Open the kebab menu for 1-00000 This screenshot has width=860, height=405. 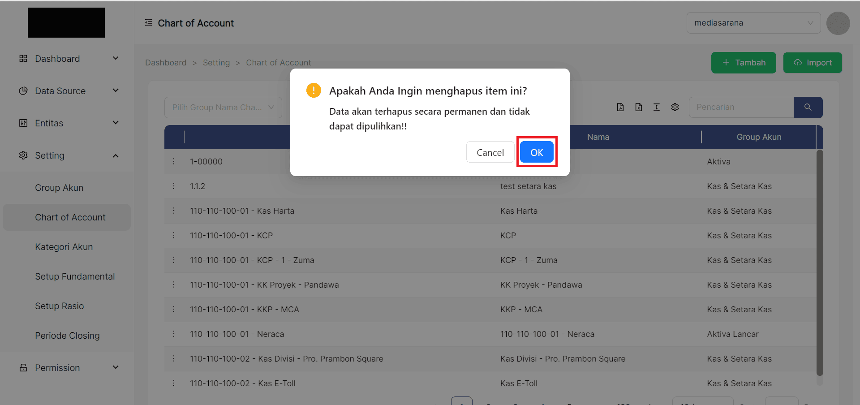pos(174,161)
